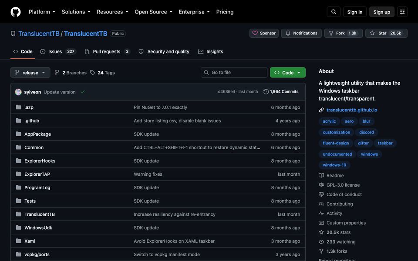
Task: Open the Notifications button
Action: pyautogui.click(x=301, y=33)
